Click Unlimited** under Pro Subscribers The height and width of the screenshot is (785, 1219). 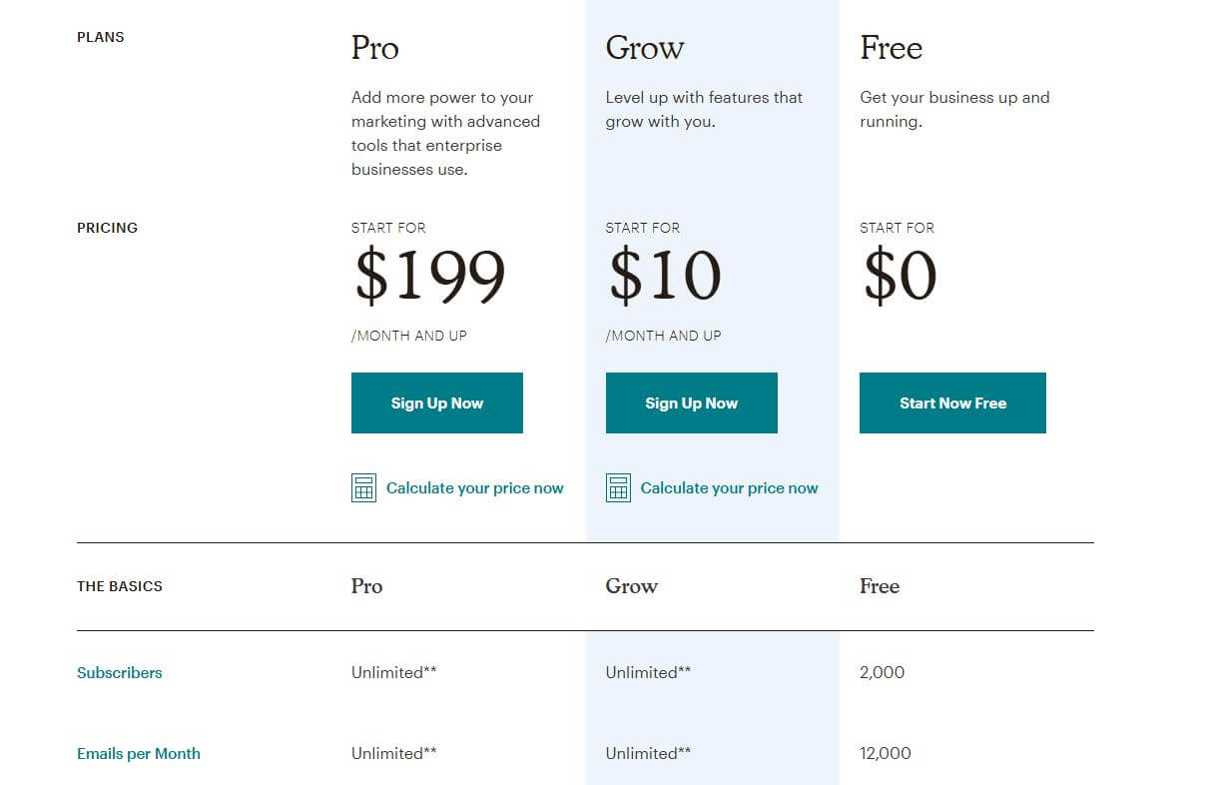point(393,672)
